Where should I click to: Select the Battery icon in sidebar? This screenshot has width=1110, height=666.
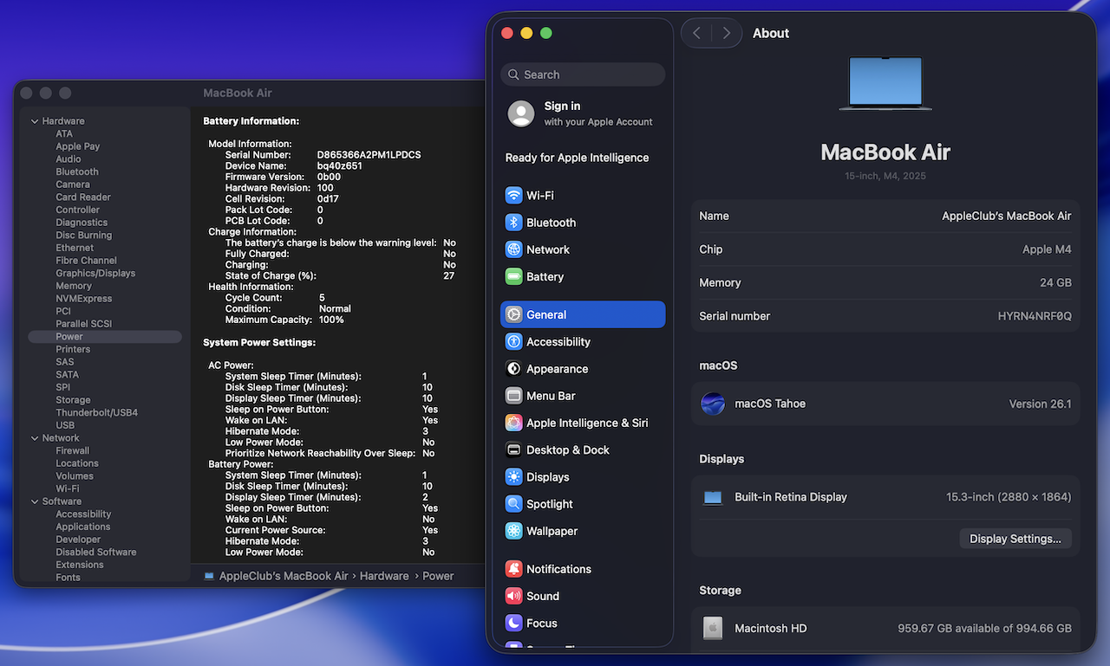click(514, 277)
